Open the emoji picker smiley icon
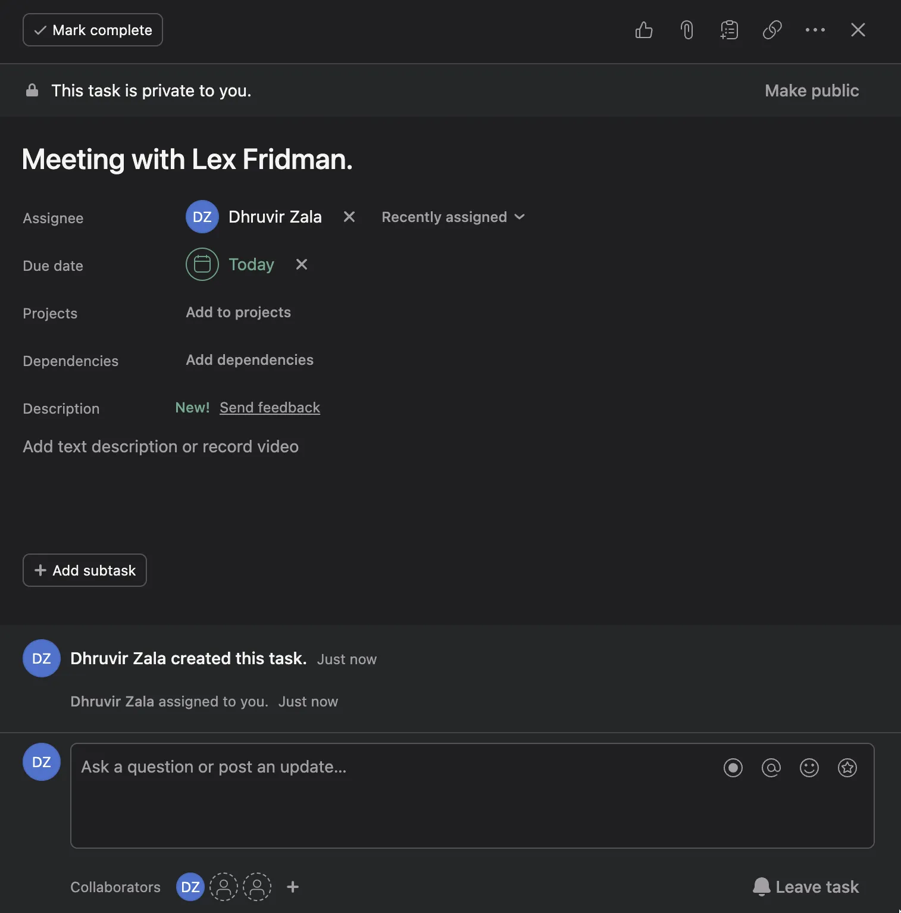901x913 pixels. coord(809,768)
